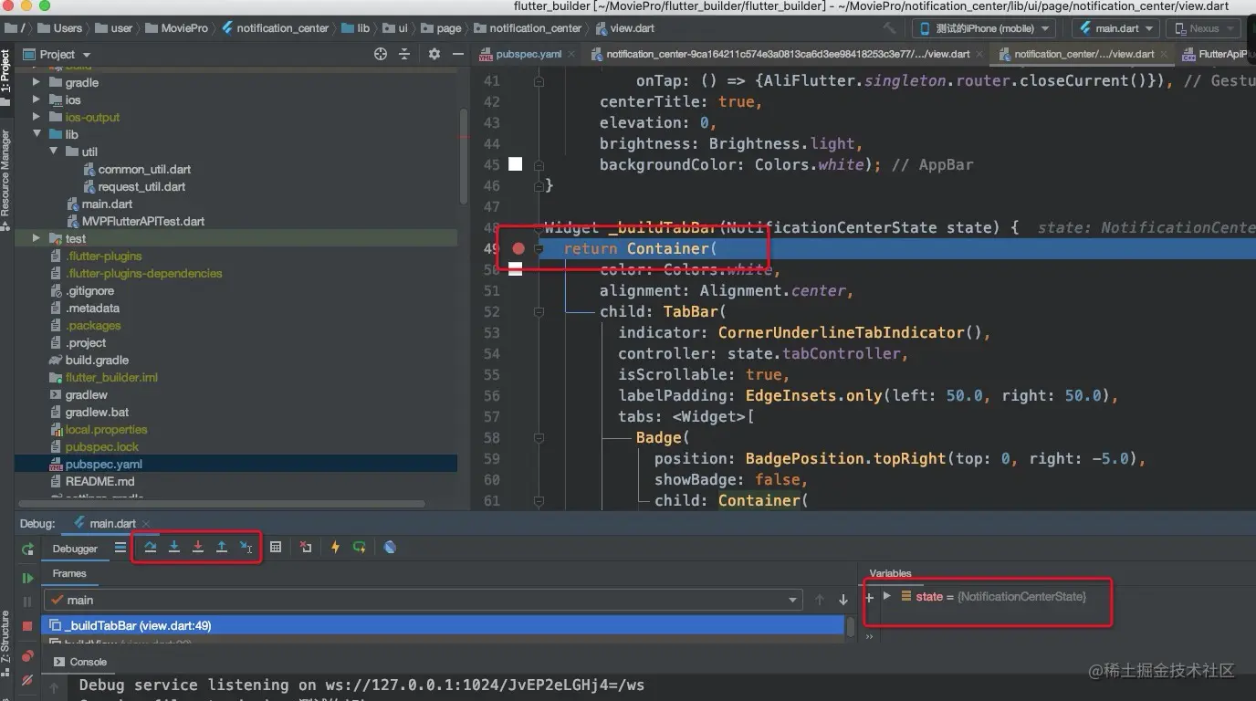Stop the debug session with the red square
The height and width of the screenshot is (701, 1256).
[27, 626]
